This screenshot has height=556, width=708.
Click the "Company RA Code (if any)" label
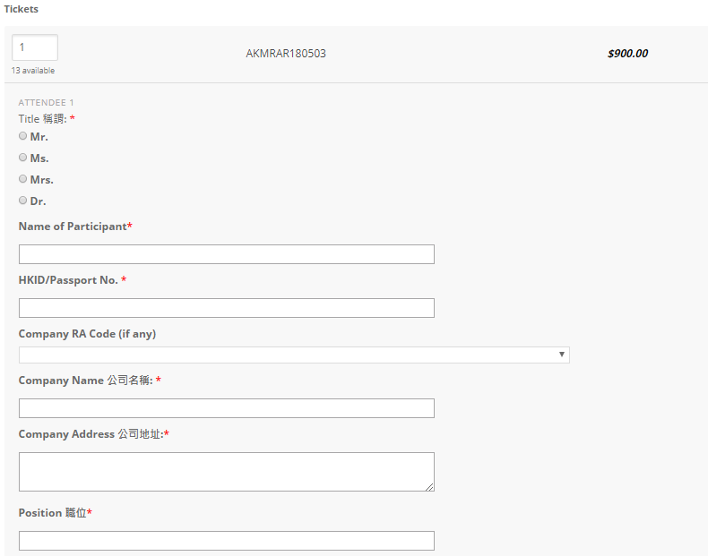87,334
